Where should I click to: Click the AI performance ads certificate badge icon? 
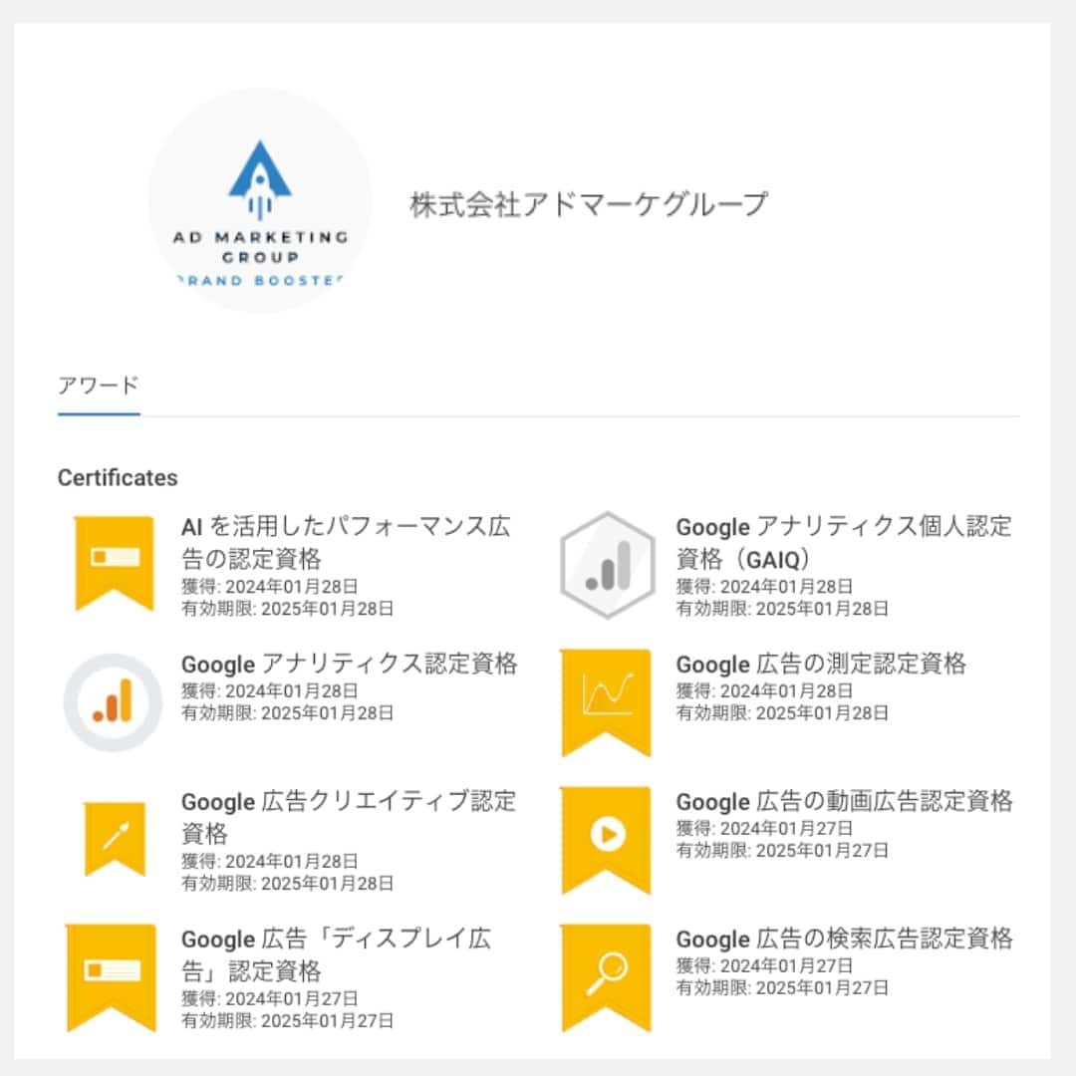click(x=114, y=563)
